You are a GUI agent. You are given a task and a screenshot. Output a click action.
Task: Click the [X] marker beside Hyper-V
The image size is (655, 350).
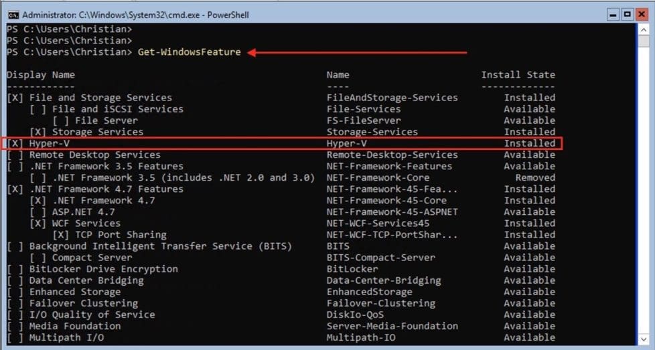[15, 143]
